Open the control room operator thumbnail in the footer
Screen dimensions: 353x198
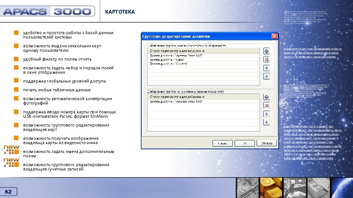coord(295,188)
